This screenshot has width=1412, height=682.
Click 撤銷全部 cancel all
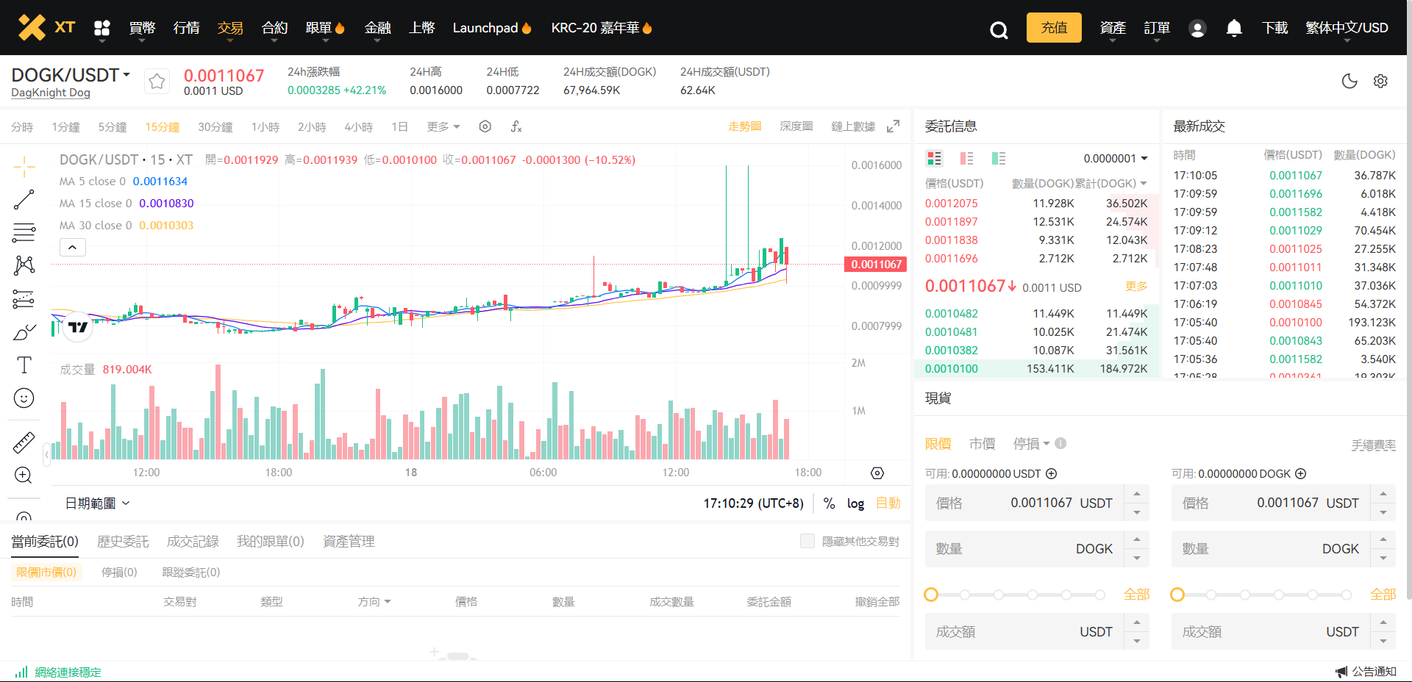[x=877, y=601]
